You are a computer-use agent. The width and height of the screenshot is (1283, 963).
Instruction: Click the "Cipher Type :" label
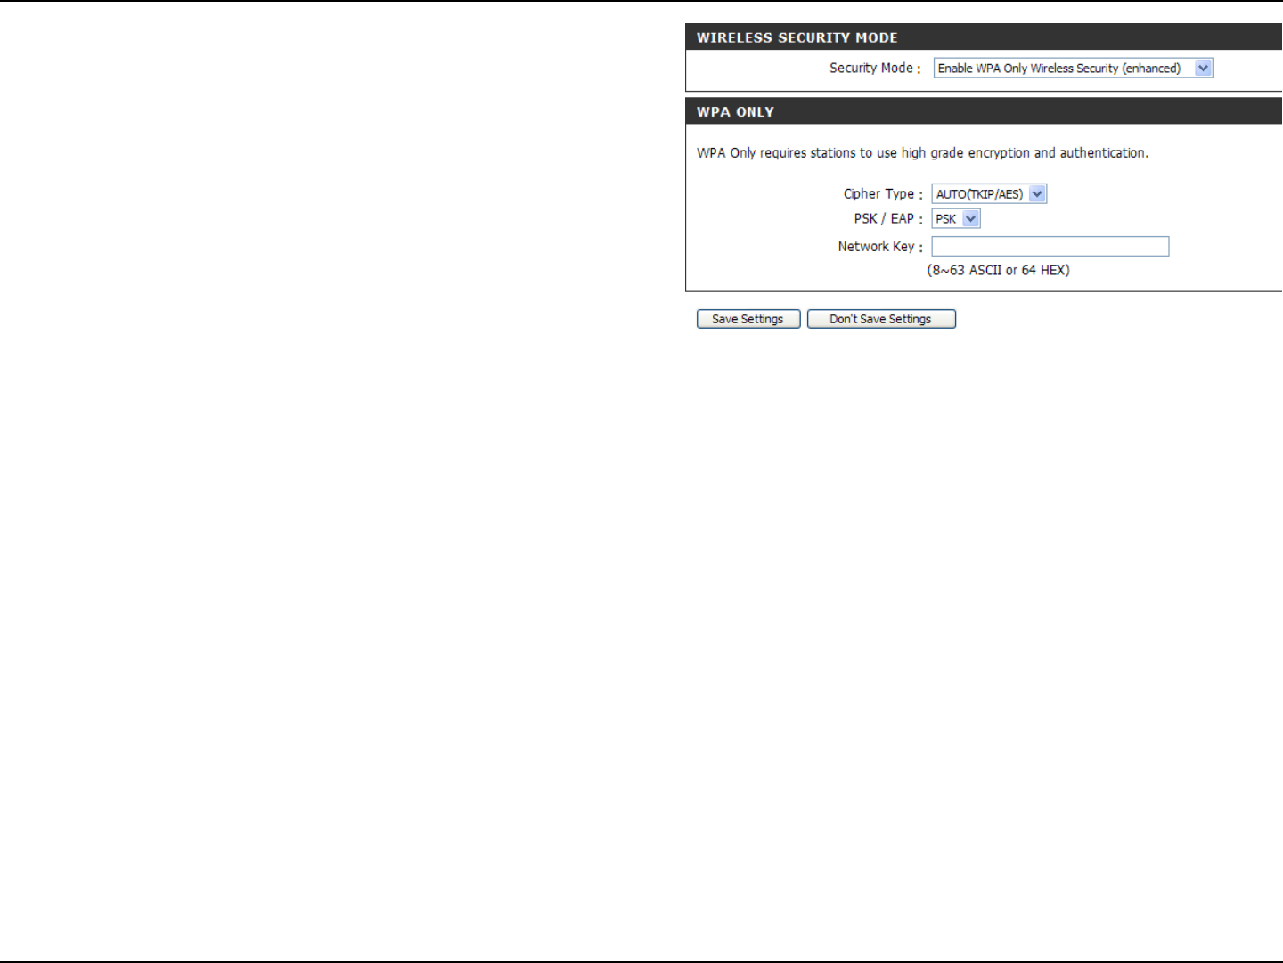(883, 194)
